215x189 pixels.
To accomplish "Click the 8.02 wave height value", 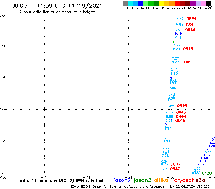I will pos(170,112).
